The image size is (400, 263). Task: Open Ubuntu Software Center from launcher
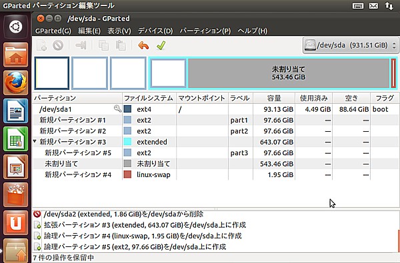[x=16, y=195]
